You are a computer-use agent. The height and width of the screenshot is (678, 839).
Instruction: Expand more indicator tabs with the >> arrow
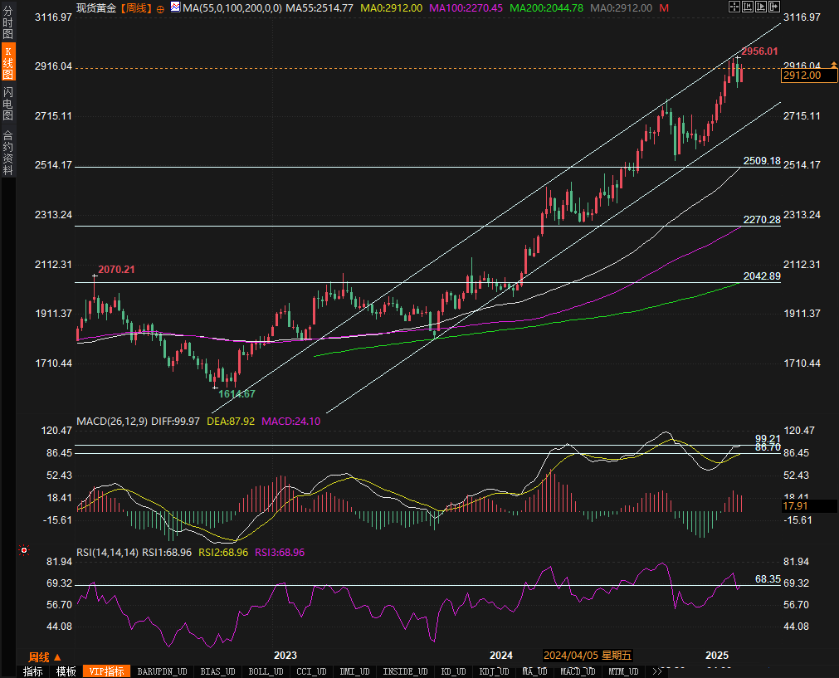point(658,671)
